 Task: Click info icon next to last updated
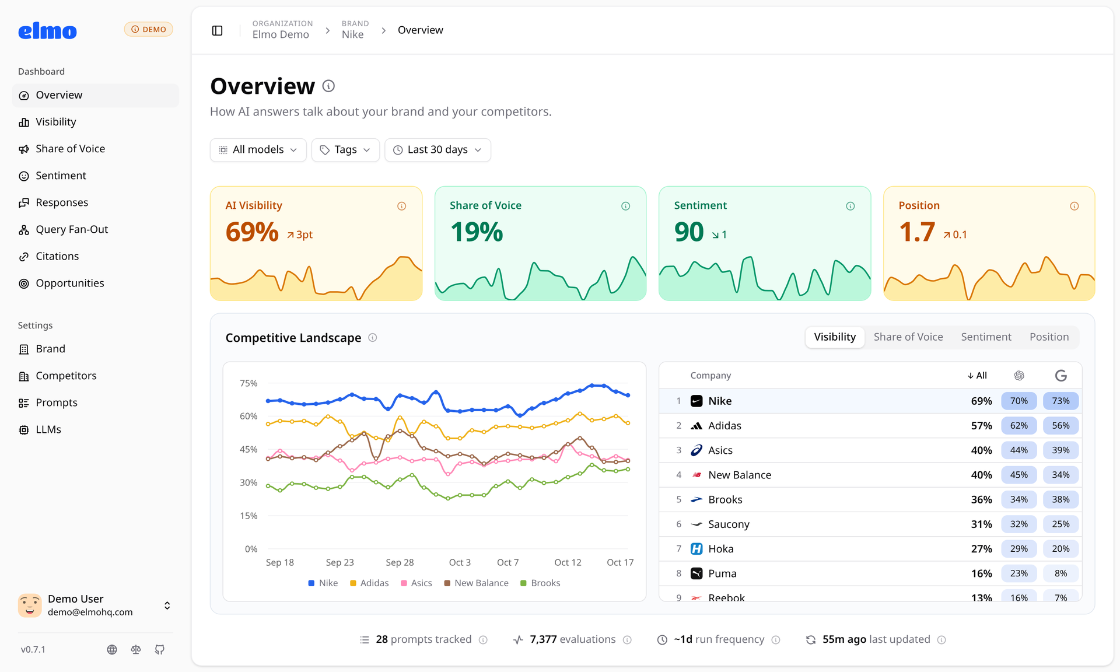click(x=942, y=640)
